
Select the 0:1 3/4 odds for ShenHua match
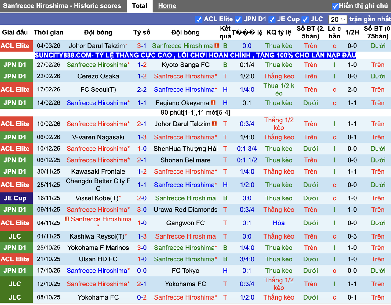point(247,149)
